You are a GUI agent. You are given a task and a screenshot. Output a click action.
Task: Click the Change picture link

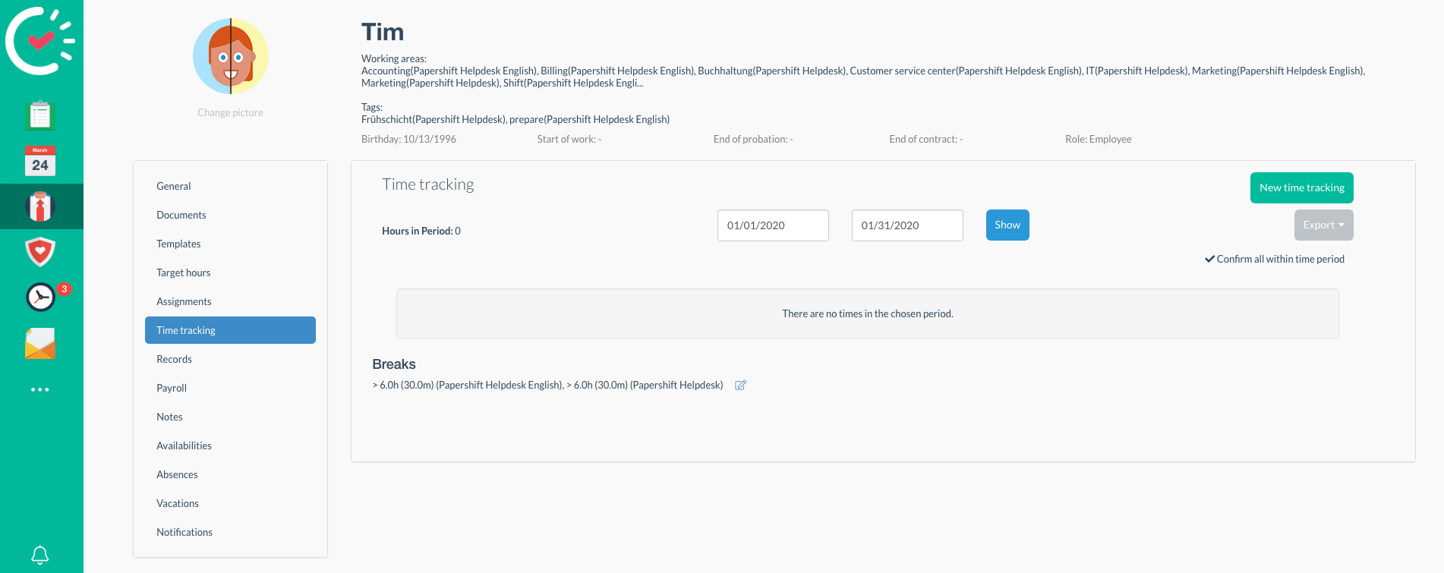point(230,112)
